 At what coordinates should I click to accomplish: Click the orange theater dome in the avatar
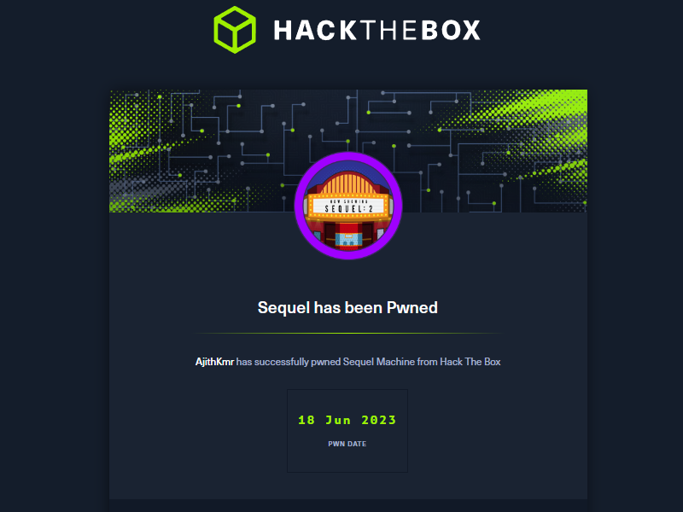(348, 183)
